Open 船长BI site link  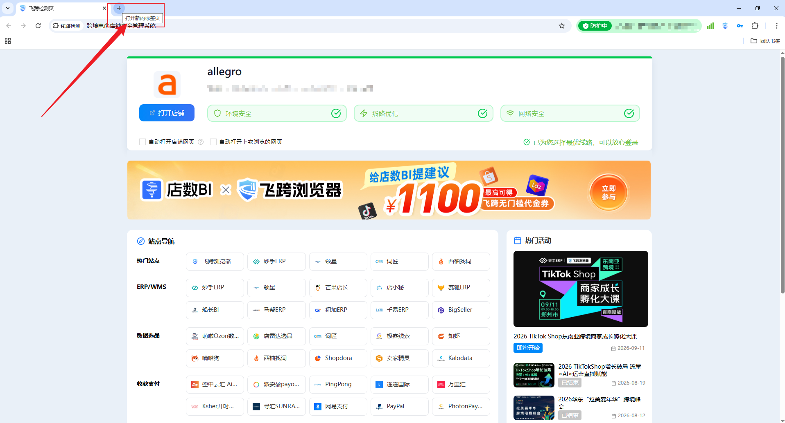(x=215, y=310)
